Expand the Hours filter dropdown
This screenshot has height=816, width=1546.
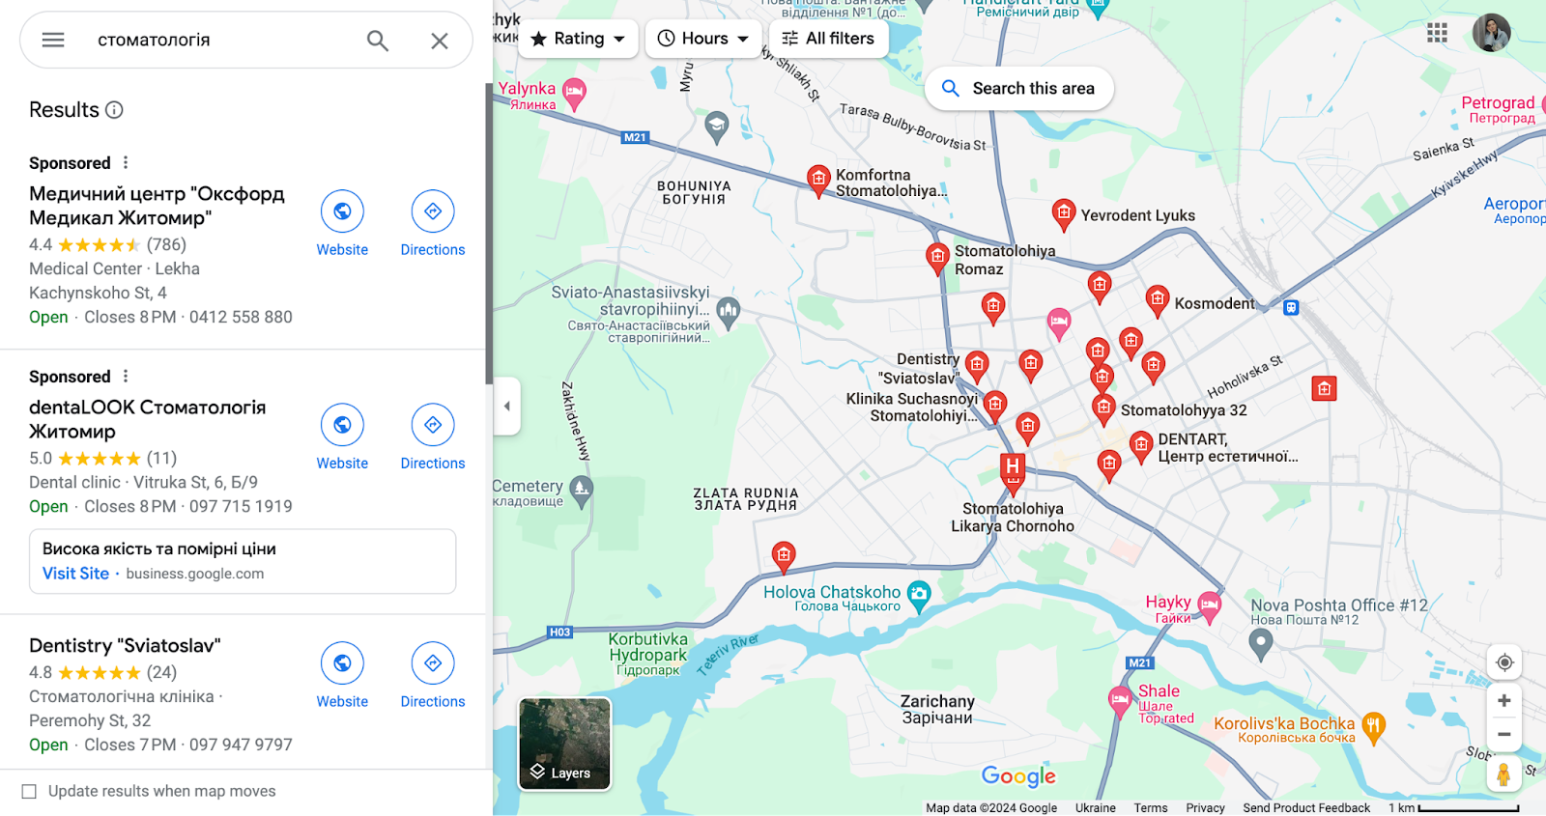[703, 39]
